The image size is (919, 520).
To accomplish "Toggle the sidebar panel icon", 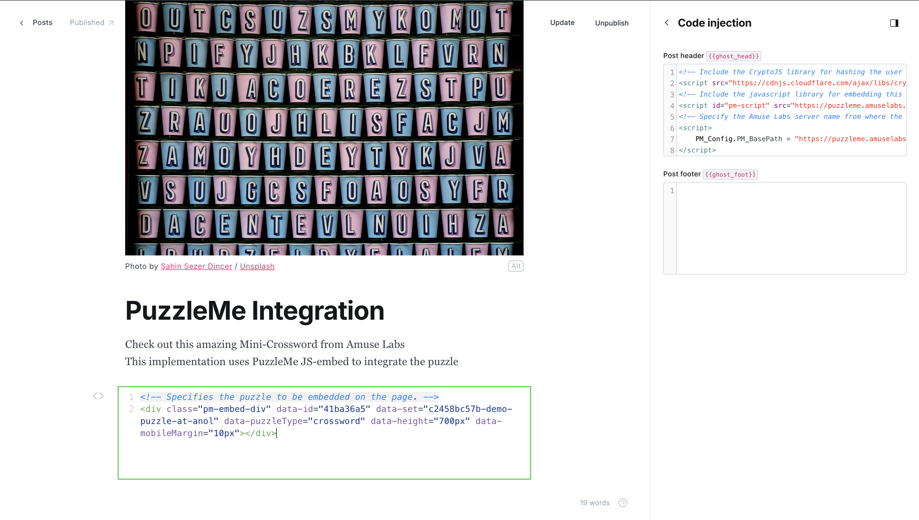I will point(894,23).
